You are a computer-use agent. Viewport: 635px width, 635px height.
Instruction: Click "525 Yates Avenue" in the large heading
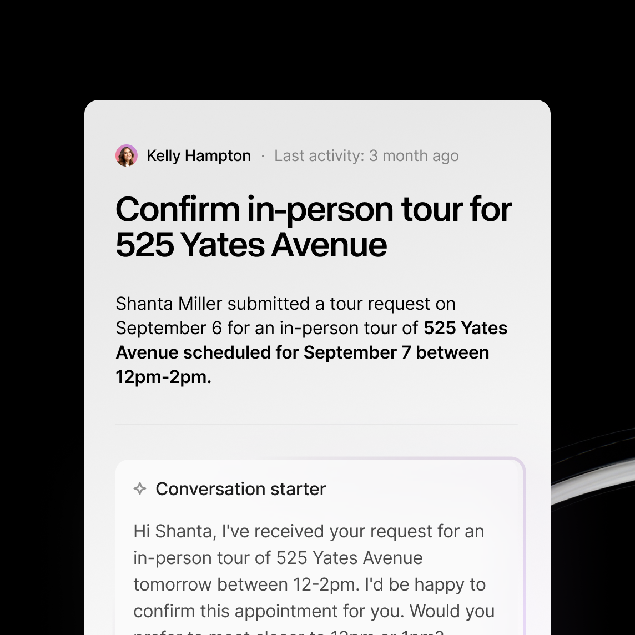tap(251, 244)
